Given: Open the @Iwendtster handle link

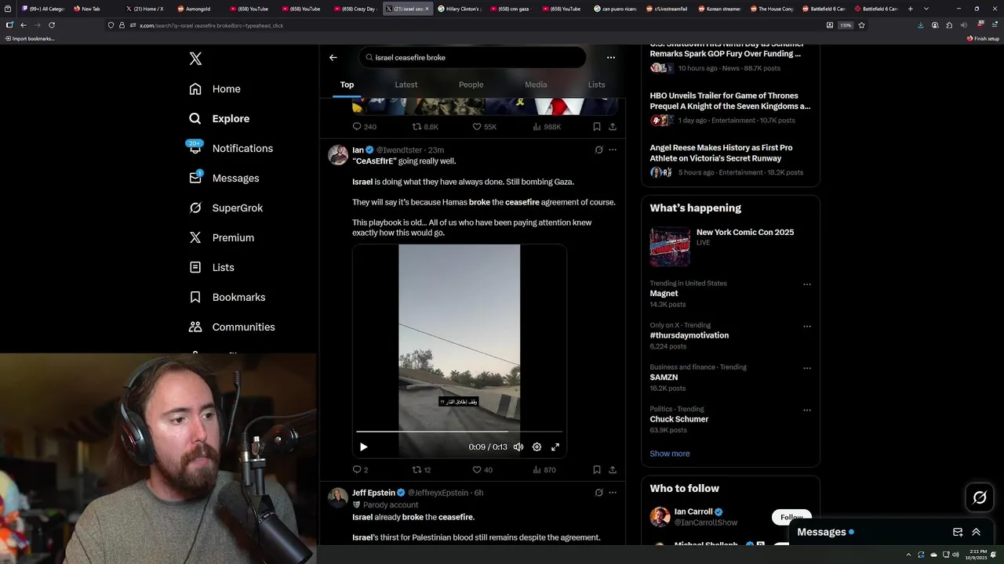Looking at the screenshot, I should [x=399, y=150].
